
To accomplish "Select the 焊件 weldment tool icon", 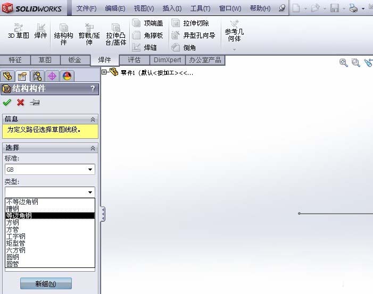I will click(40, 31).
